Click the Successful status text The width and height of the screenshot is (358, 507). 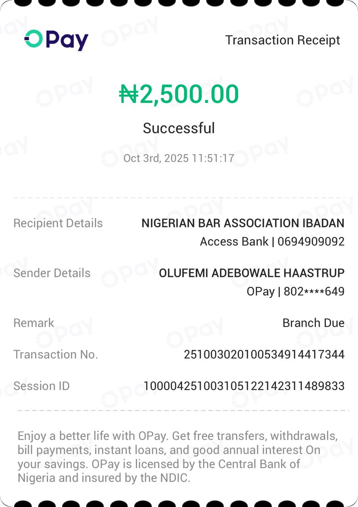(x=179, y=128)
